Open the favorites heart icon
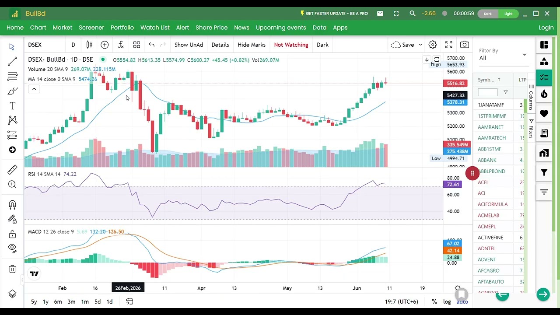The height and width of the screenshot is (315, 560). (x=544, y=114)
